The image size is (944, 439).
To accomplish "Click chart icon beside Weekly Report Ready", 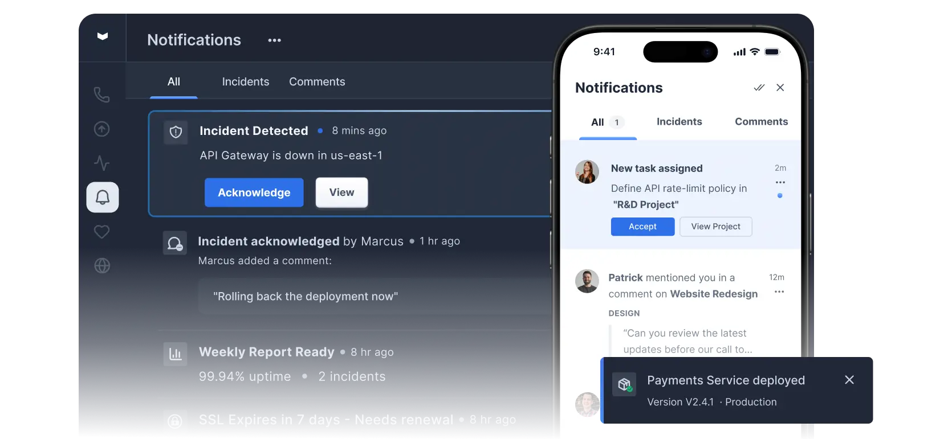I will click(x=175, y=354).
